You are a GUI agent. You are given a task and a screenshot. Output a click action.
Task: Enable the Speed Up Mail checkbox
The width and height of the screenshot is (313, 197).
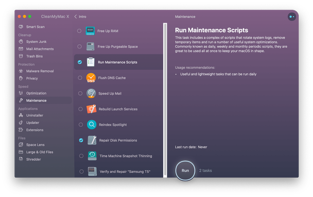[80, 93]
